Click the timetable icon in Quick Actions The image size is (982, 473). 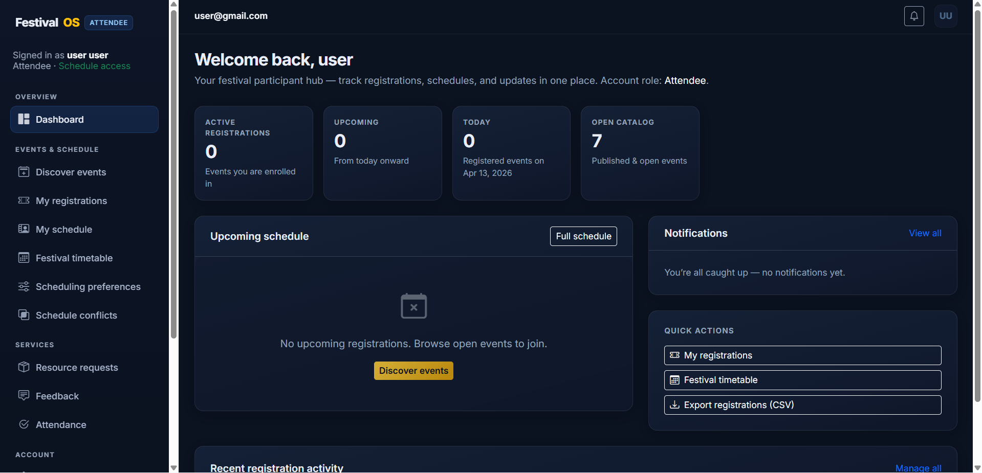tap(675, 380)
